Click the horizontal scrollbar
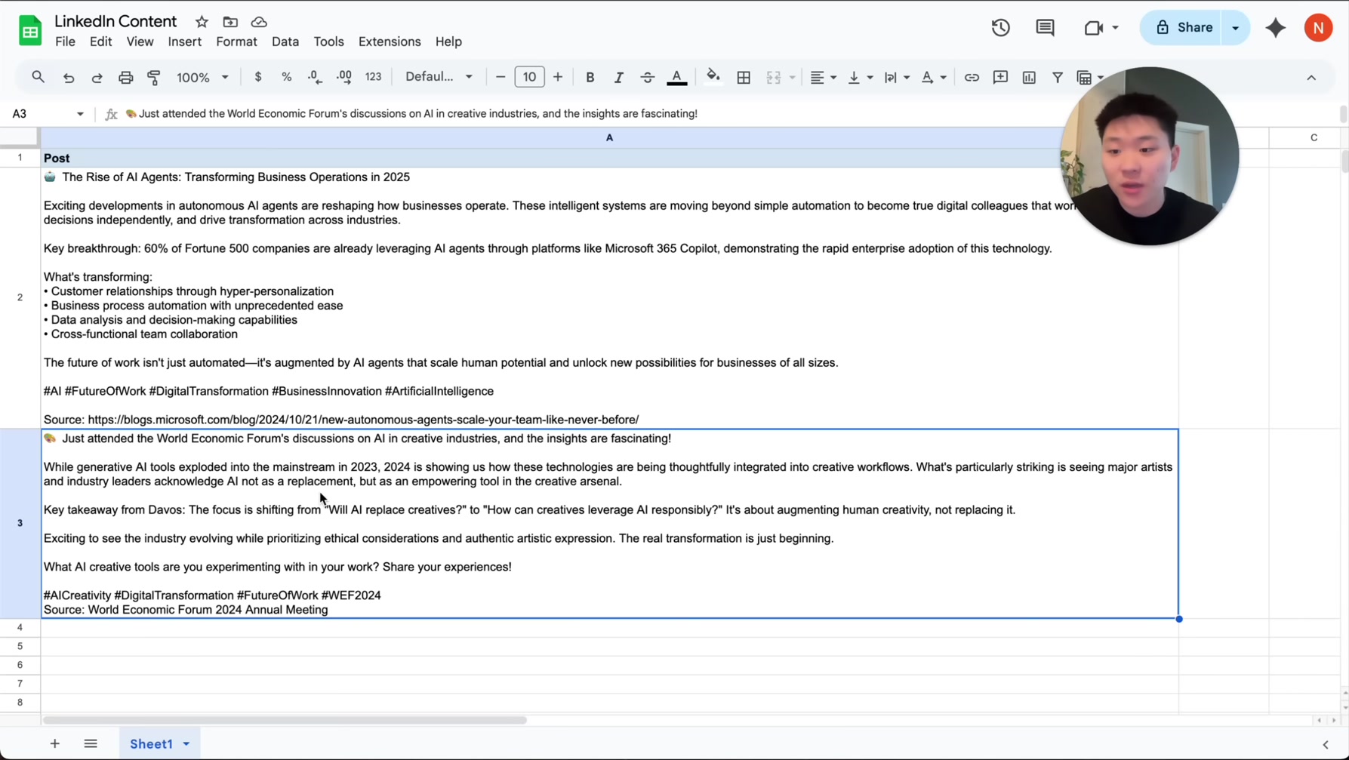 285,721
